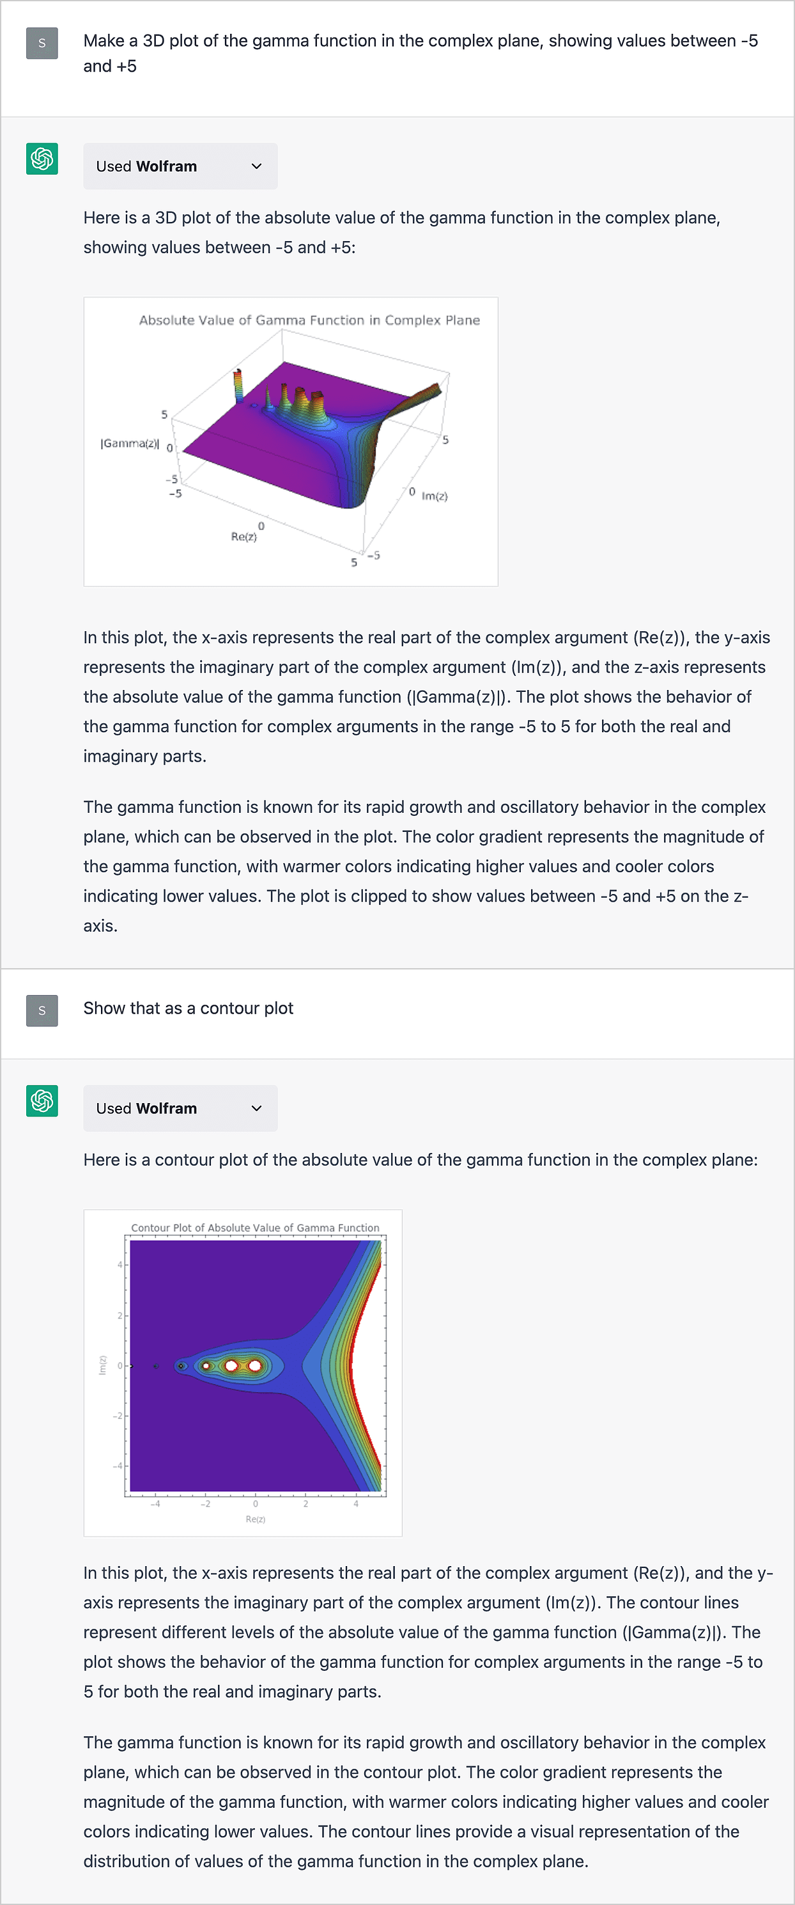Click the prompt 'Show that as a contour plot'
Screen dimensions: 795x1905
point(189,1008)
